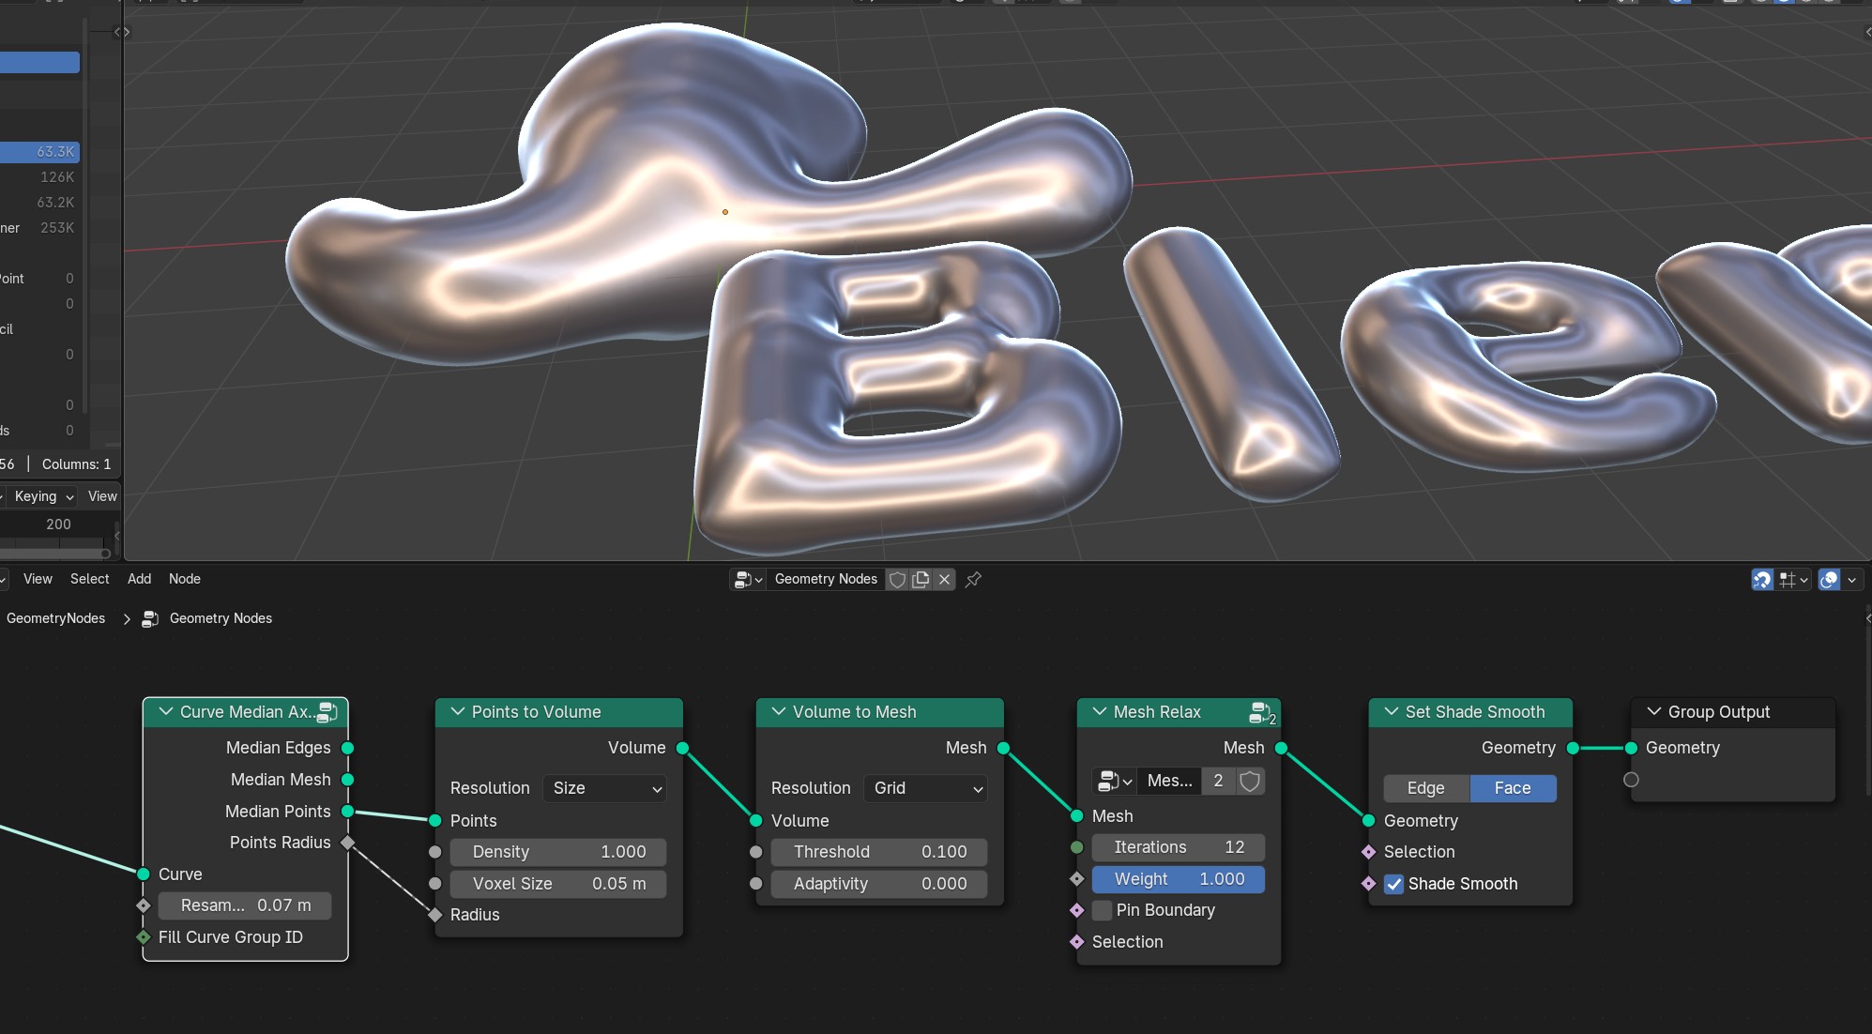Image resolution: width=1872 pixels, height=1034 pixels.
Task: Click Selection input socket on Set Shade Smooth
Action: pyautogui.click(x=1369, y=852)
